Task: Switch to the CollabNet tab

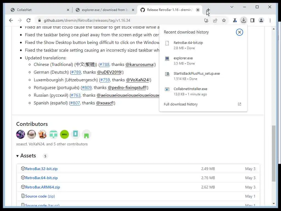Action: coord(38,10)
